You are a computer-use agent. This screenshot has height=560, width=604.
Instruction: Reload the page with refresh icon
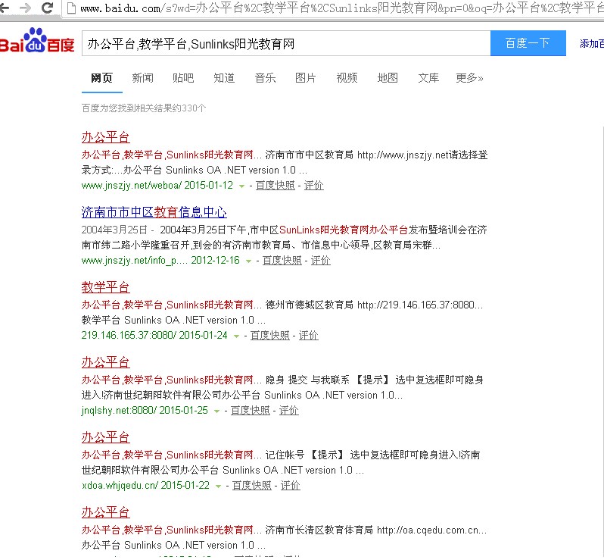tap(48, 8)
